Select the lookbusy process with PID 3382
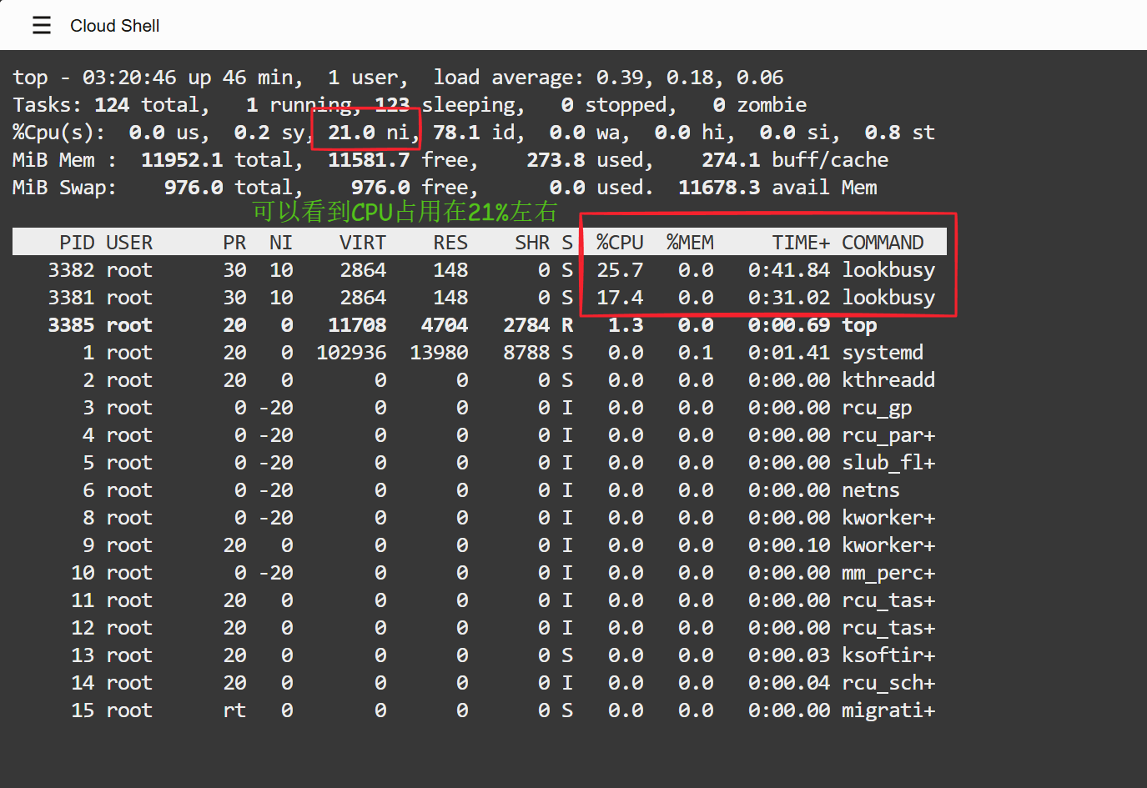 point(888,270)
